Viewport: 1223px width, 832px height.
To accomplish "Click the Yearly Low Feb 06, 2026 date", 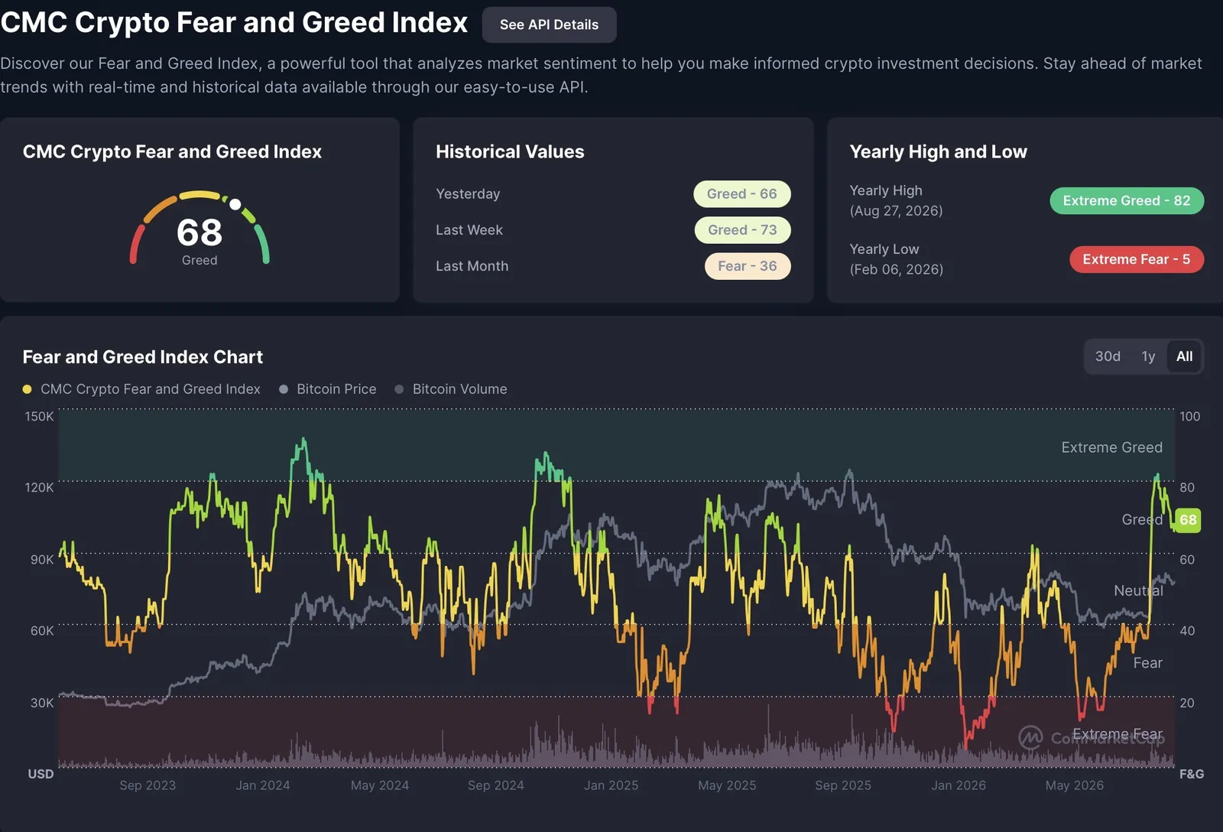I will pos(897,269).
